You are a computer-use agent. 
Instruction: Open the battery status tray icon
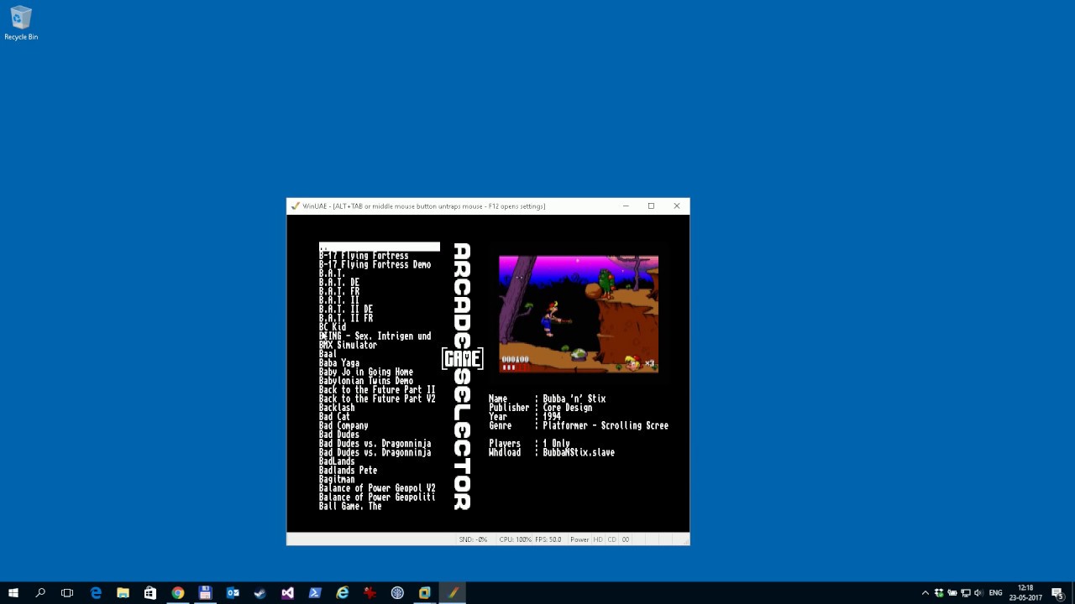pos(952,593)
